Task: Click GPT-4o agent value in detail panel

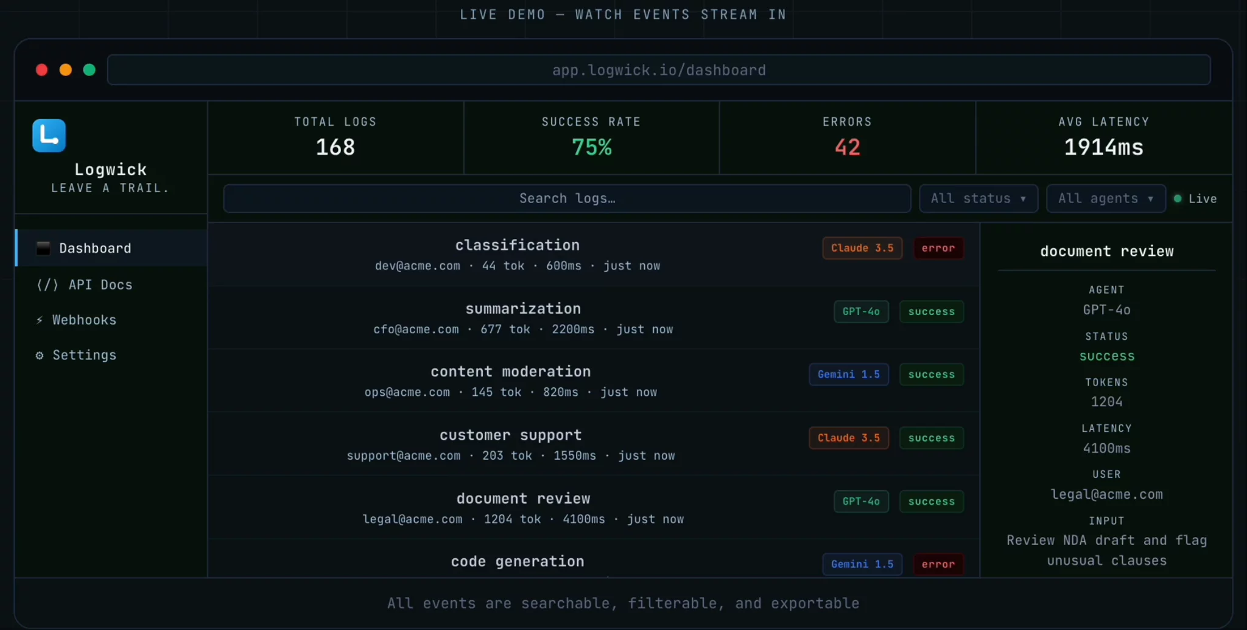Action: [1107, 310]
